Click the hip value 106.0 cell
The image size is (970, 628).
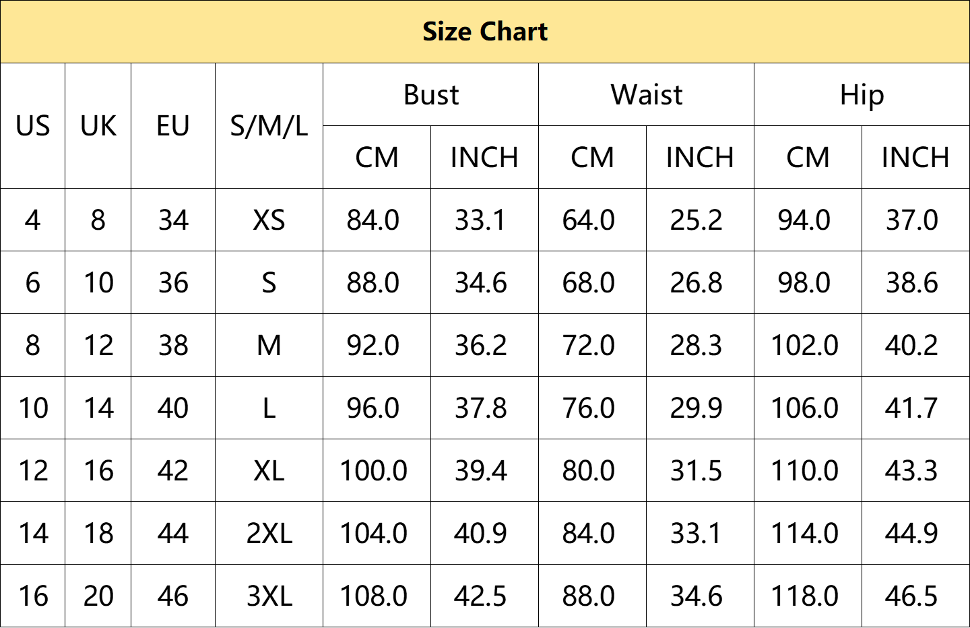(x=805, y=408)
